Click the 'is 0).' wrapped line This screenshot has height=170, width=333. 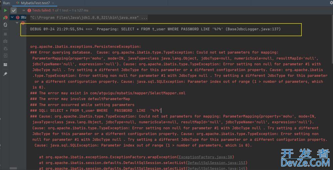[39, 87]
